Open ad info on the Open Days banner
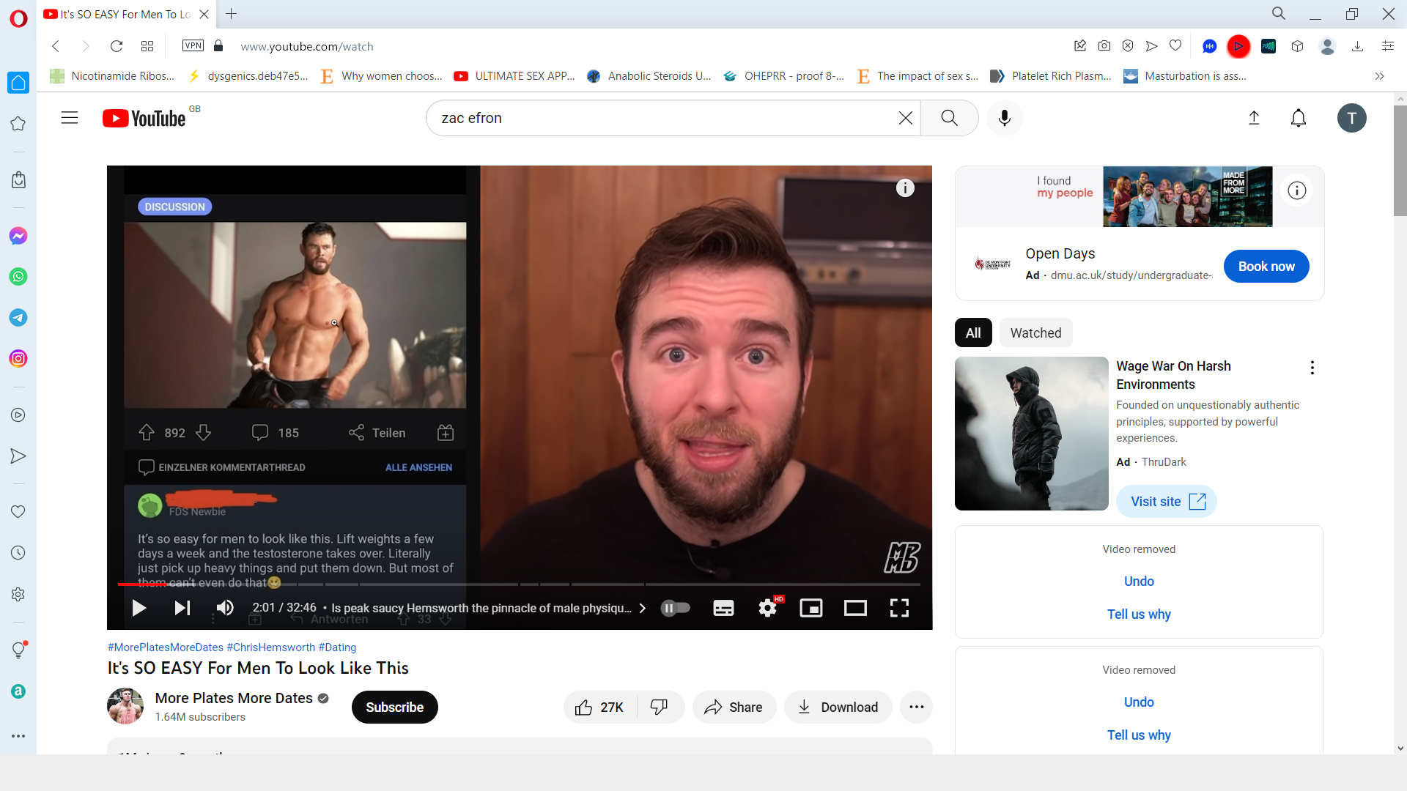 pyautogui.click(x=1297, y=190)
